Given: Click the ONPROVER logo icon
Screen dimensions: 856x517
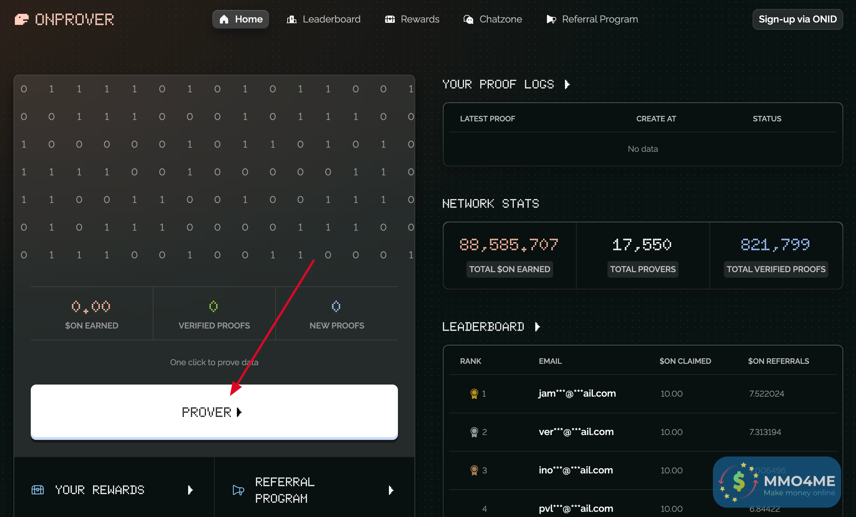Looking at the screenshot, I should coord(21,19).
